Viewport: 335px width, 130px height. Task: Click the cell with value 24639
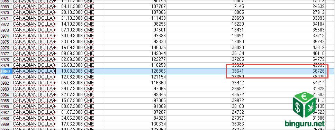pyautogui.click(x=285, y=7)
